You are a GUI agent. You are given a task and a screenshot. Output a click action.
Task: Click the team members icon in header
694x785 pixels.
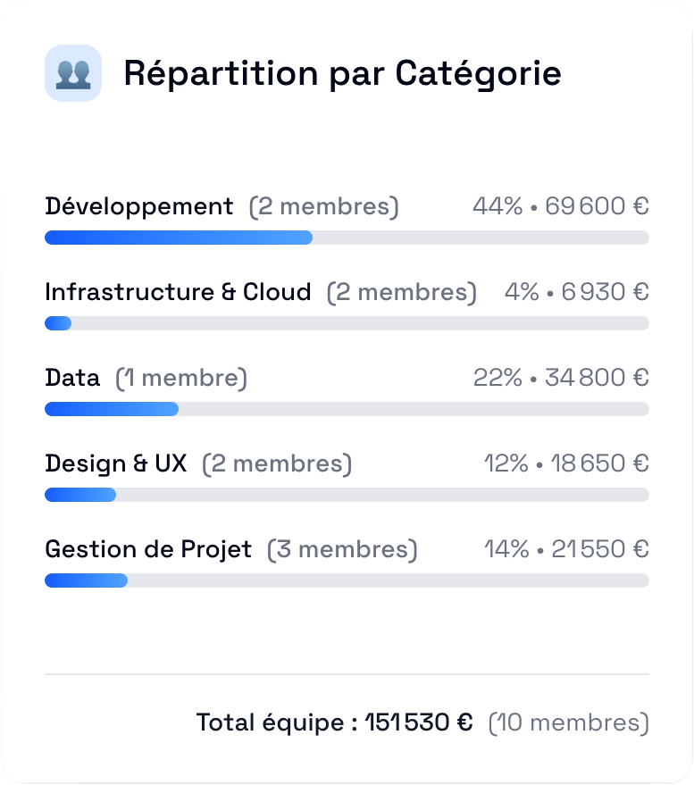point(73,73)
